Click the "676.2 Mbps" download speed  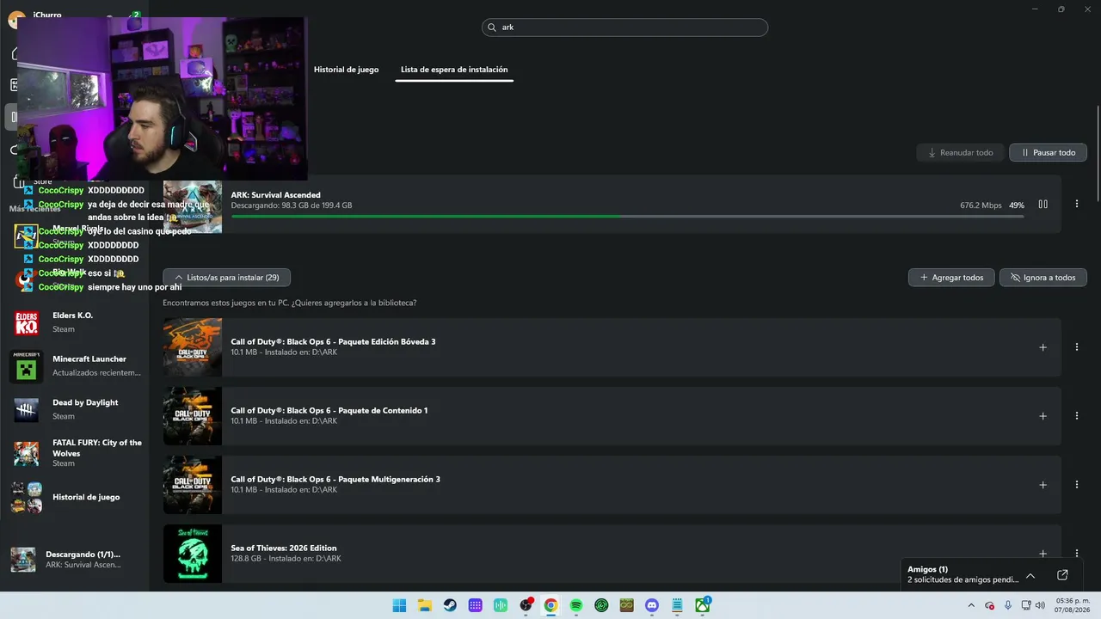pos(981,205)
